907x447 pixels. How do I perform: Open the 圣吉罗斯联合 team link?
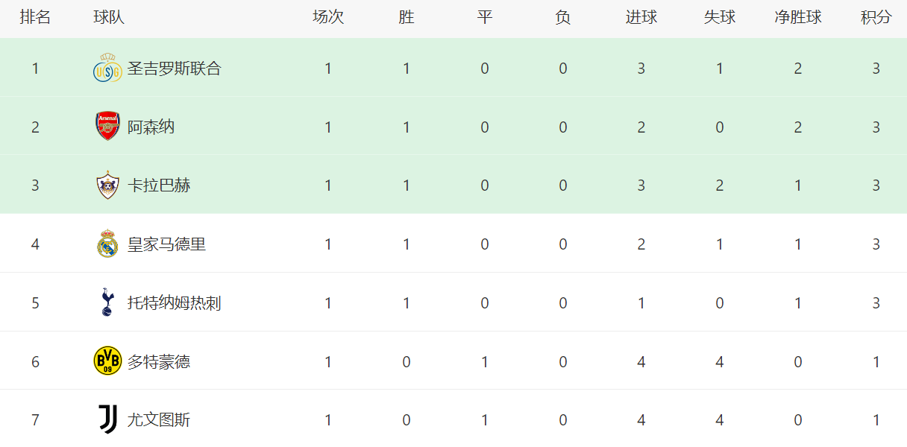[x=175, y=69]
